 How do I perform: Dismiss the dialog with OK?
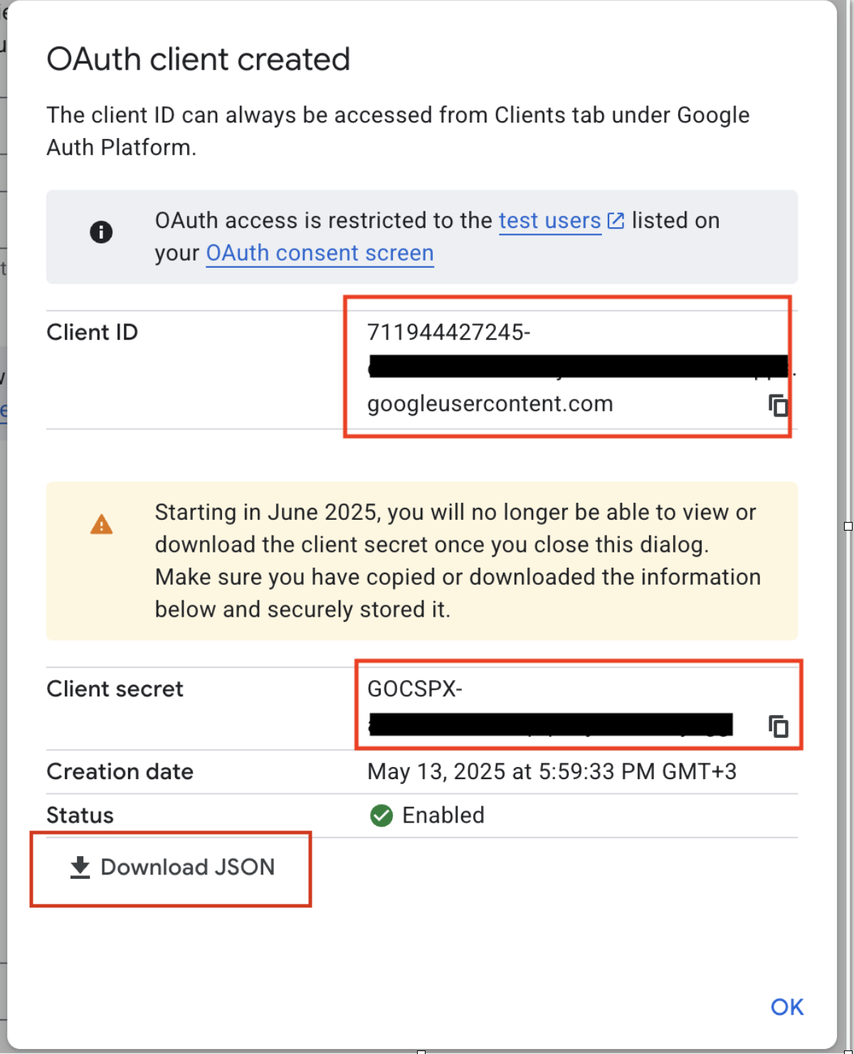pos(787,1006)
